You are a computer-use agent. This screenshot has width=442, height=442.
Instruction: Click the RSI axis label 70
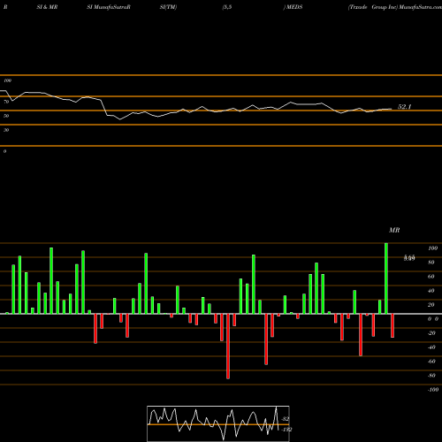tap(6, 102)
